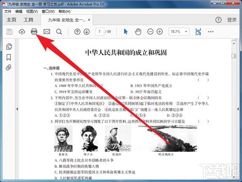
Task: Open the Send file by email icon
Action: click(46, 32)
